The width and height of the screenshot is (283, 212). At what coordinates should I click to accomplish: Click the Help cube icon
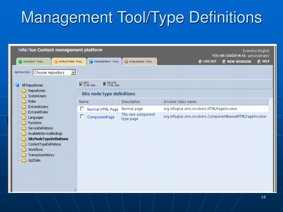(x=259, y=62)
